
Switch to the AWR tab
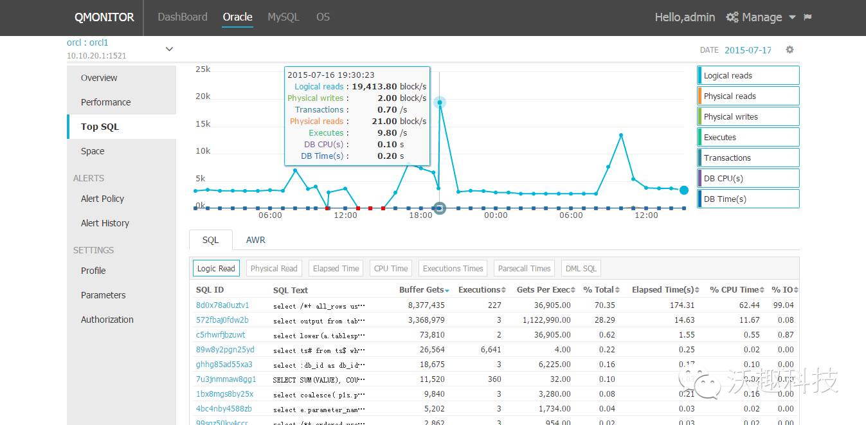[x=255, y=240]
